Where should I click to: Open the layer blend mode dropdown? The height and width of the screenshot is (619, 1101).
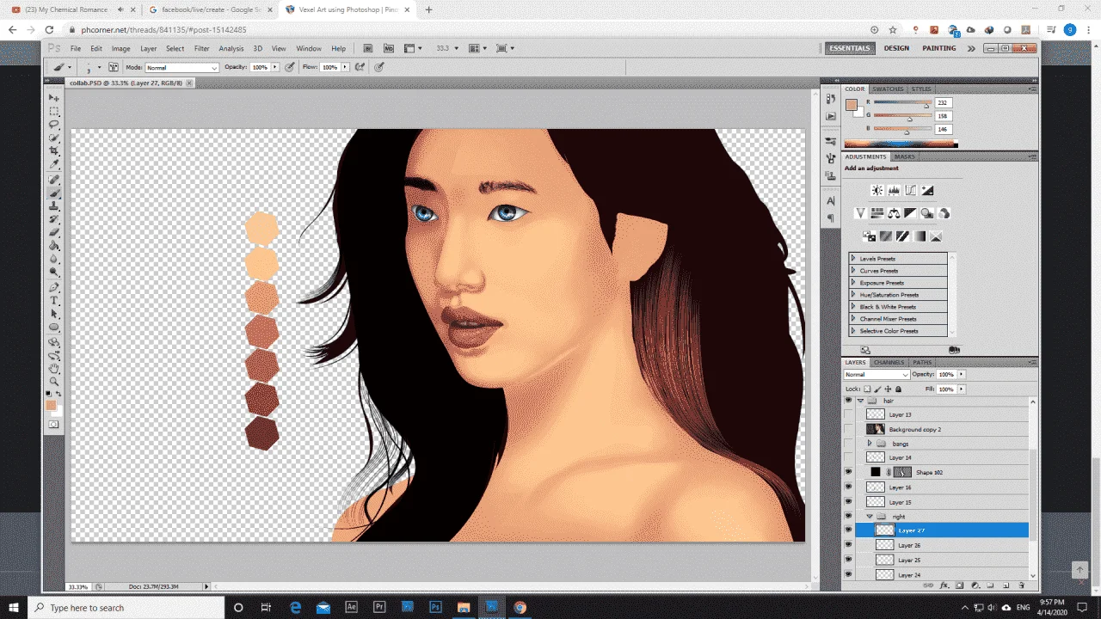[876, 375]
